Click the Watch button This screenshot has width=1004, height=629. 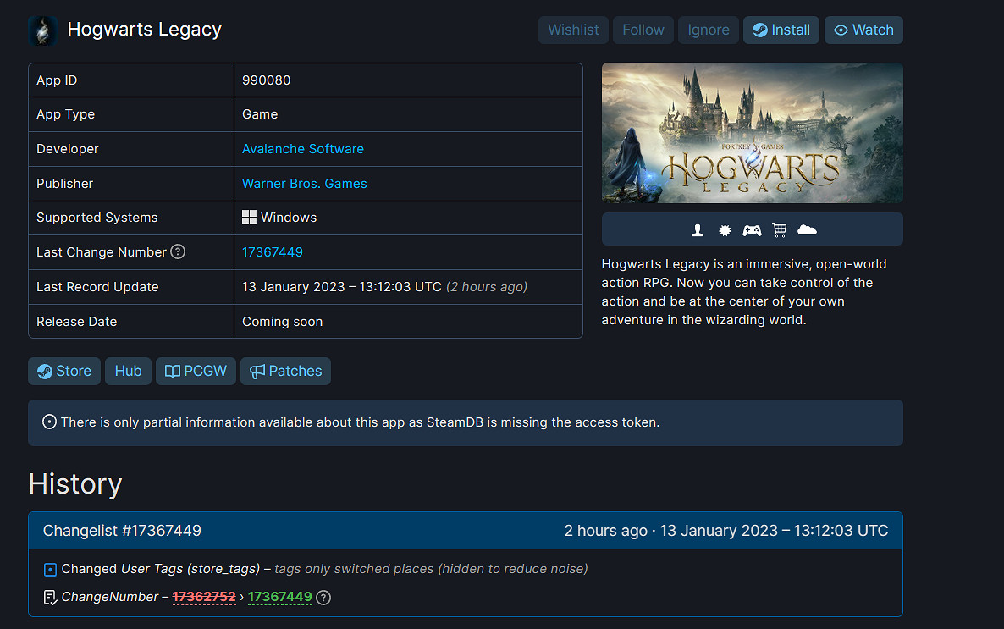pyautogui.click(x=863, y=30)
